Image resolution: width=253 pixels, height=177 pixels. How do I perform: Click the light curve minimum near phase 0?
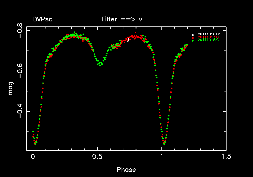(x=35, y=144)
